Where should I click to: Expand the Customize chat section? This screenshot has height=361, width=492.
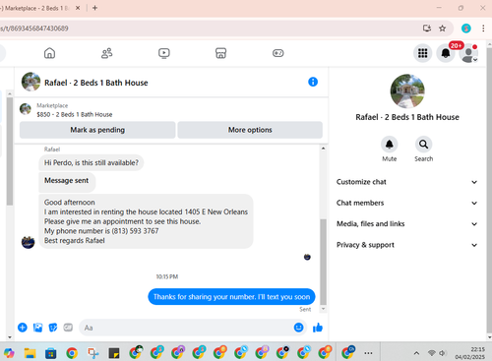[406, 182]
